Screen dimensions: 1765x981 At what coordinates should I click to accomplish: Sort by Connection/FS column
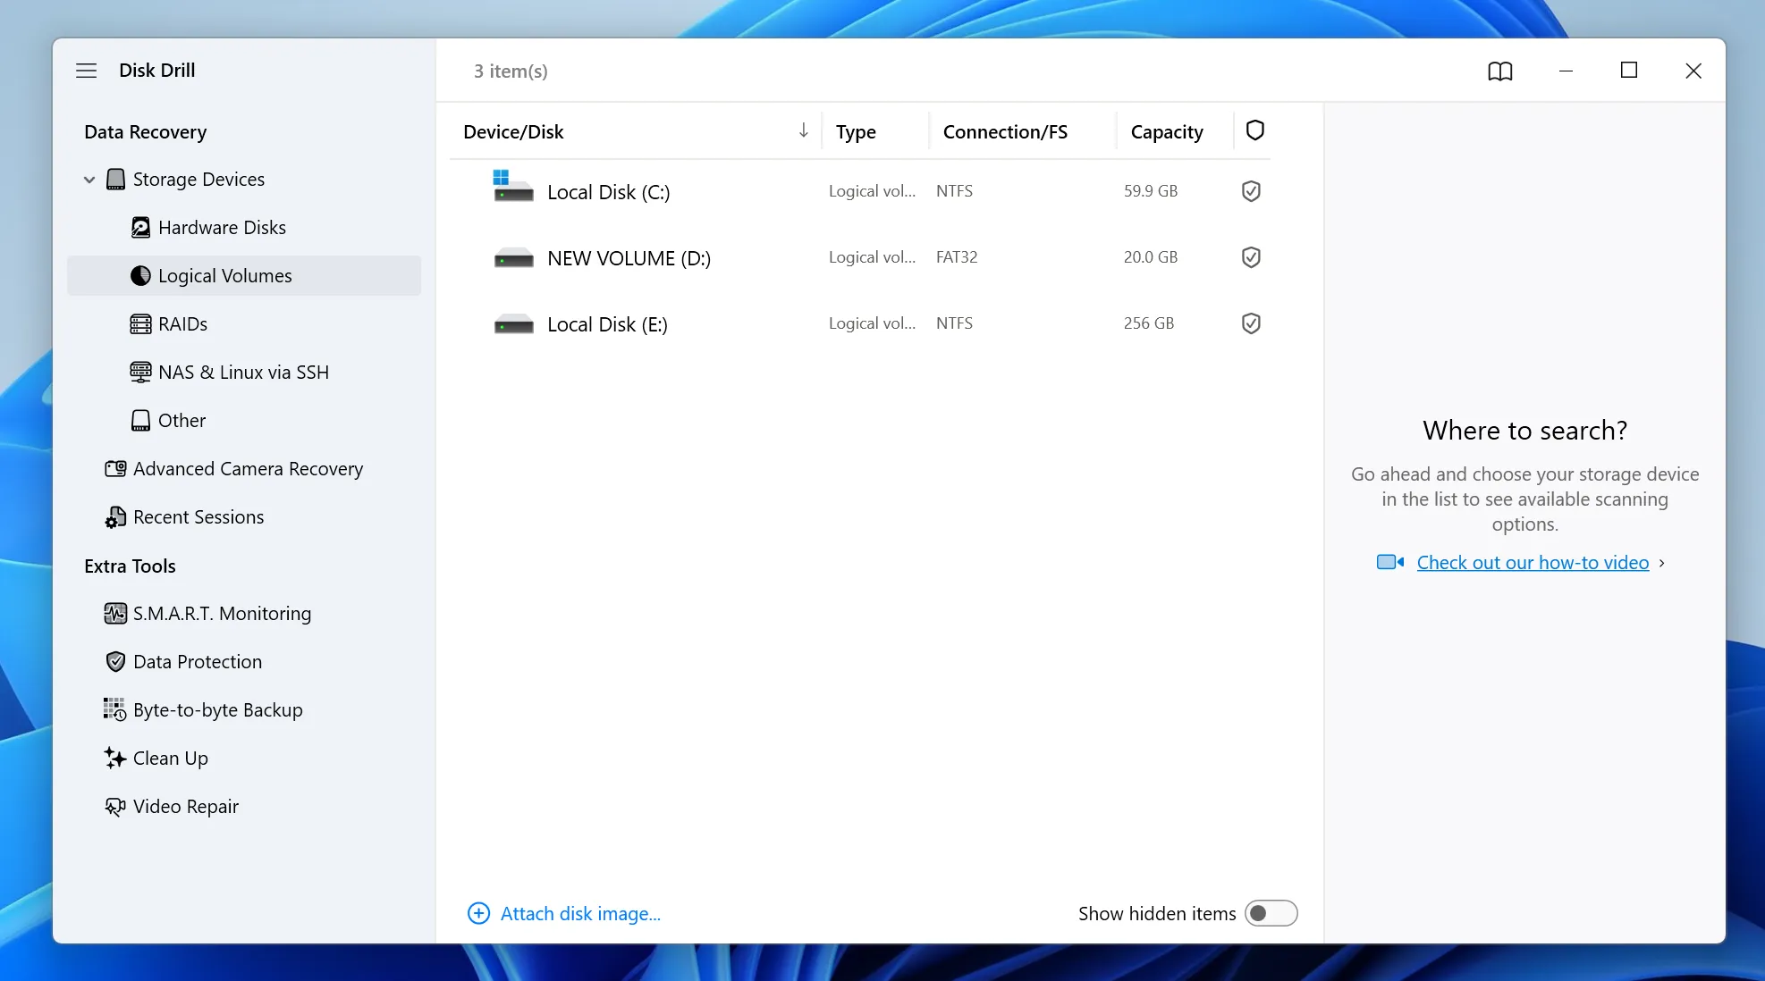click(1005, 132)
